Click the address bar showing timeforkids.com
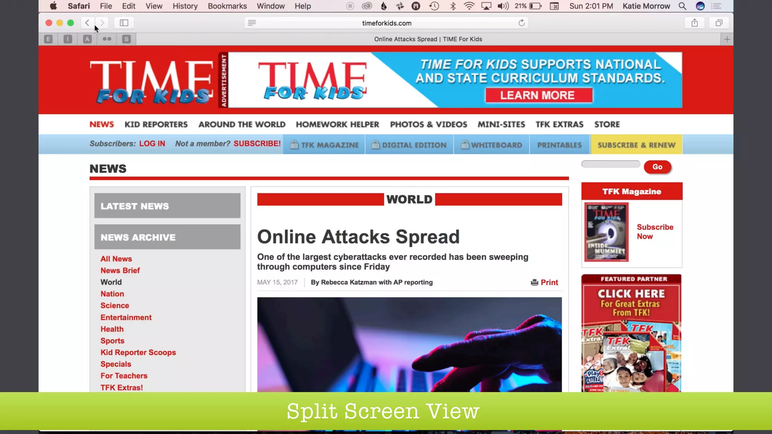 [386, 23]
